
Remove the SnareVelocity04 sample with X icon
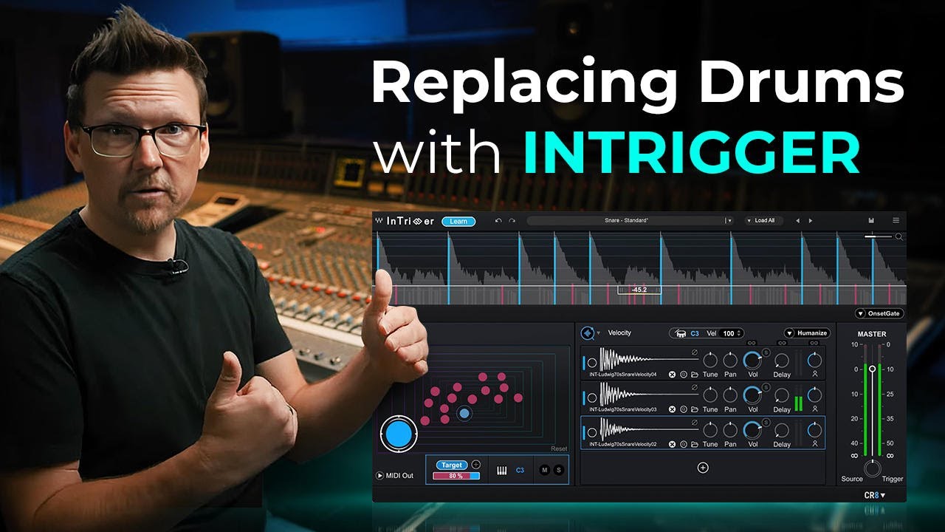[672, 375]
